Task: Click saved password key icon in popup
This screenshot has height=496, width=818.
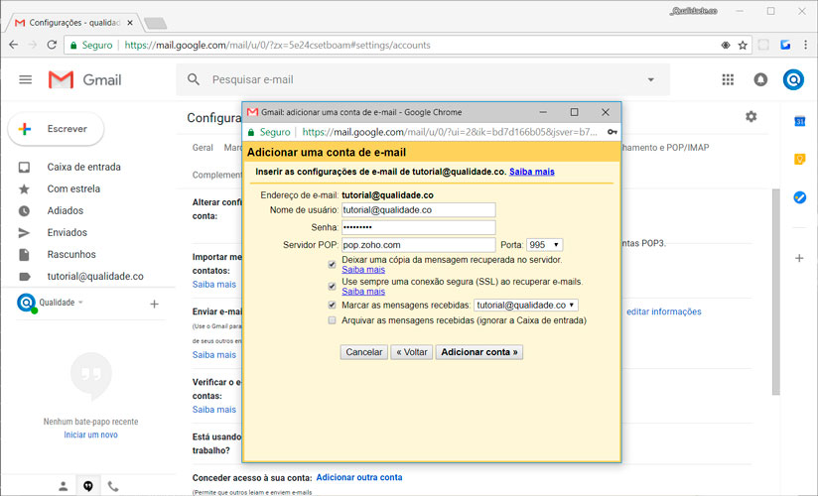Action: click(x=612, y=132)
